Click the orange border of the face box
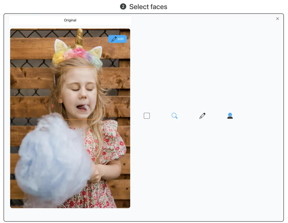Viewport: 288px width, 223px height. pos(61,93)
